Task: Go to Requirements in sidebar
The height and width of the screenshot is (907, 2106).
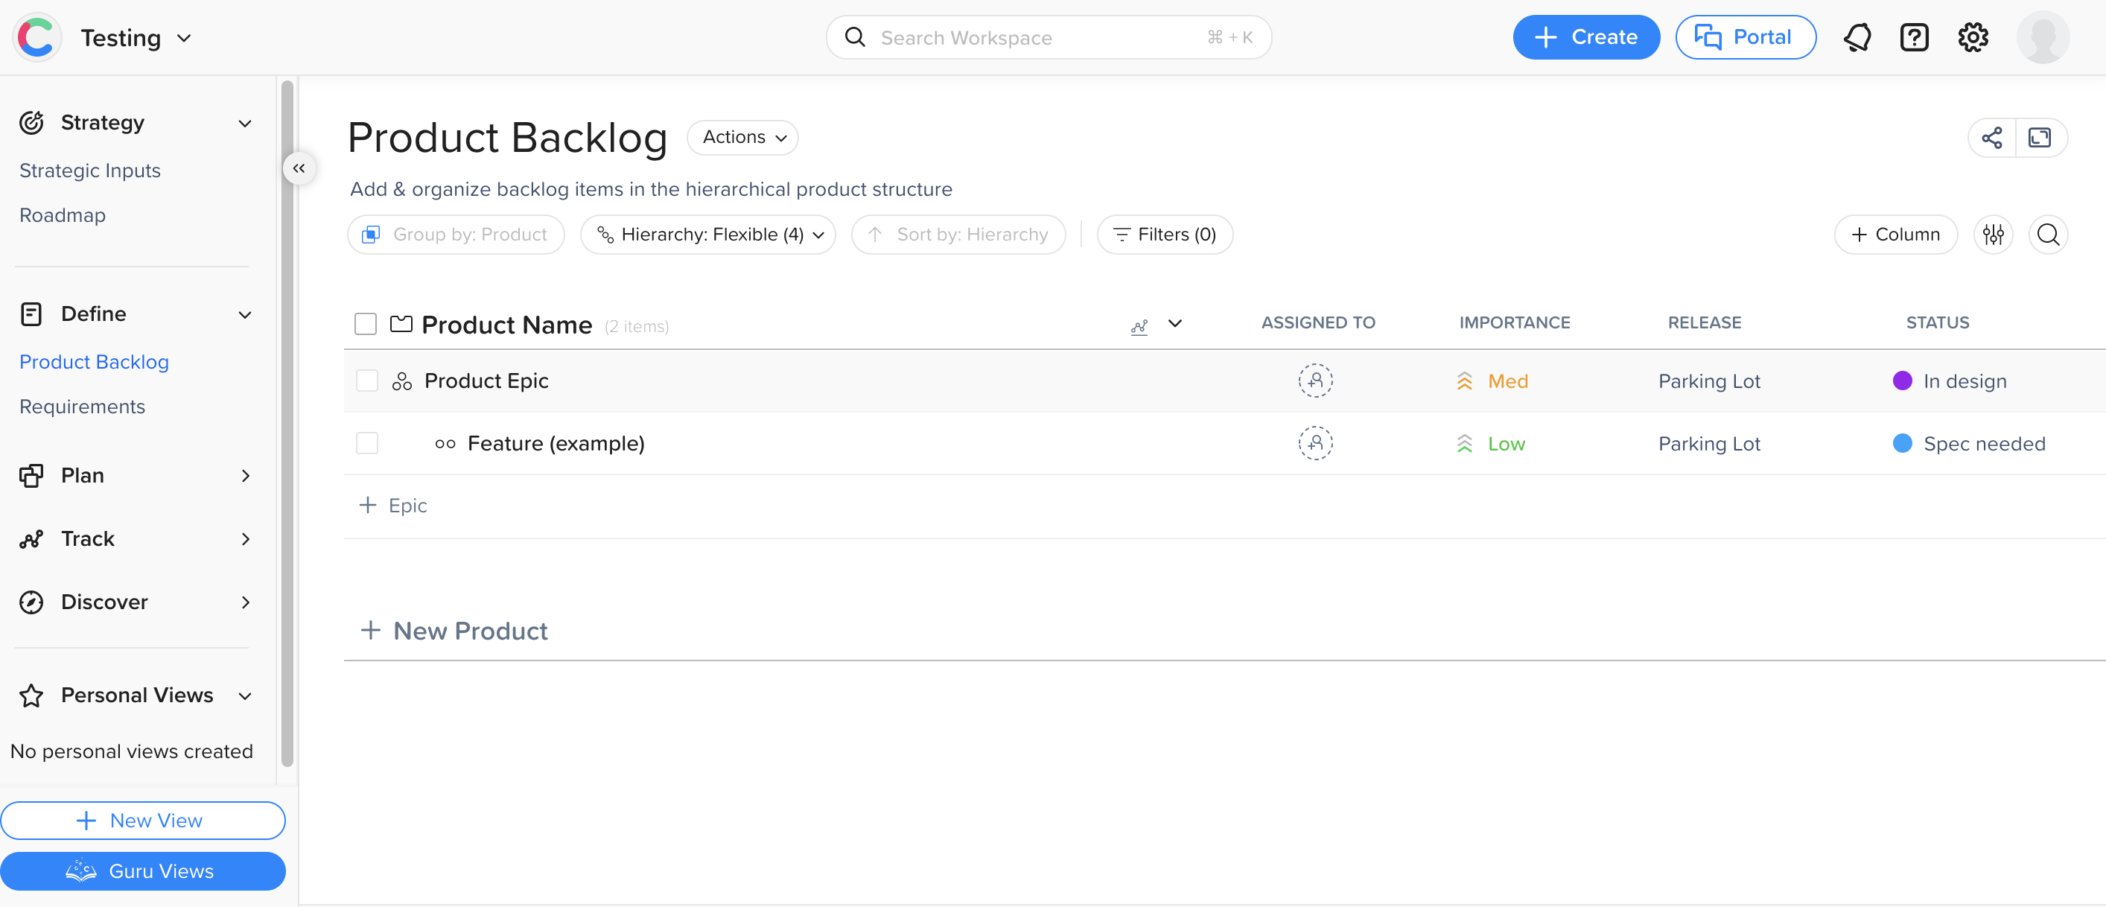Action: (82, 407)
